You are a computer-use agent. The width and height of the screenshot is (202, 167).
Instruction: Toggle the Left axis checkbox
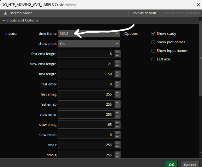click(x=153, y=59)
